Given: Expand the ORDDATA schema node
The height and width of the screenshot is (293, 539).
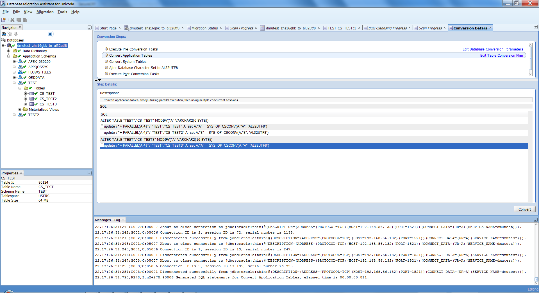Looking at the screenshot, I should click(x=14, y=77).
